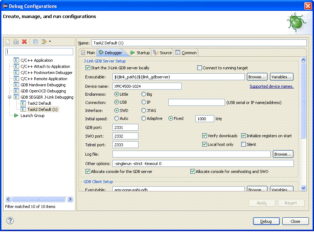The image size is (314, 234).
Task: Click the icon beside GDB SEGGER J-Link Debugging
Action: [16, 97]
